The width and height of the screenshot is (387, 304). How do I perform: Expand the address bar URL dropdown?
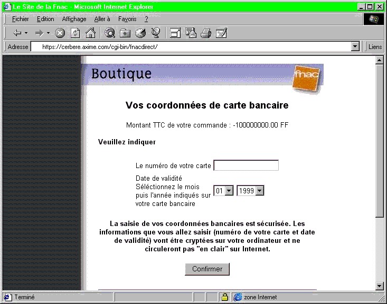tap(355, 46)
